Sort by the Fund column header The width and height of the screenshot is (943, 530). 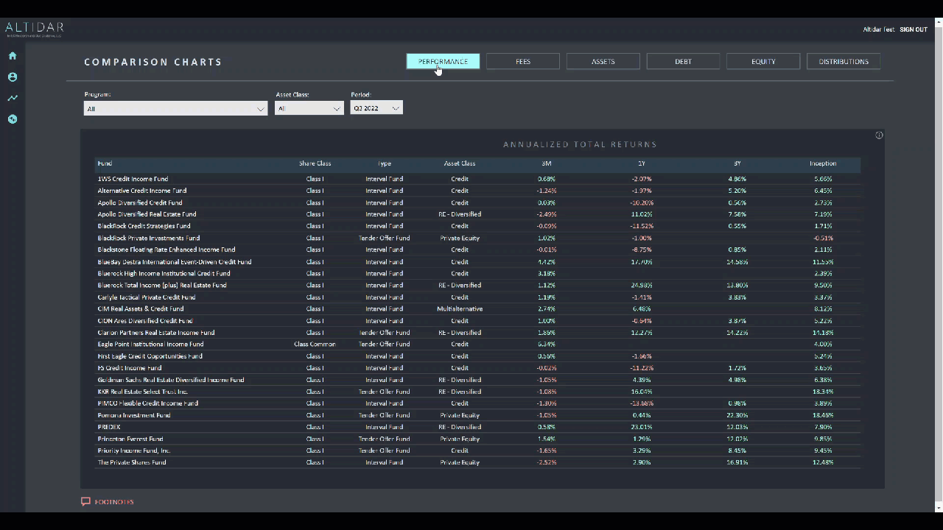tap(105, 163)
